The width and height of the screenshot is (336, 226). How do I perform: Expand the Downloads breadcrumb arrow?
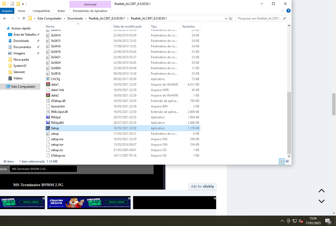(x=86, y=18)
